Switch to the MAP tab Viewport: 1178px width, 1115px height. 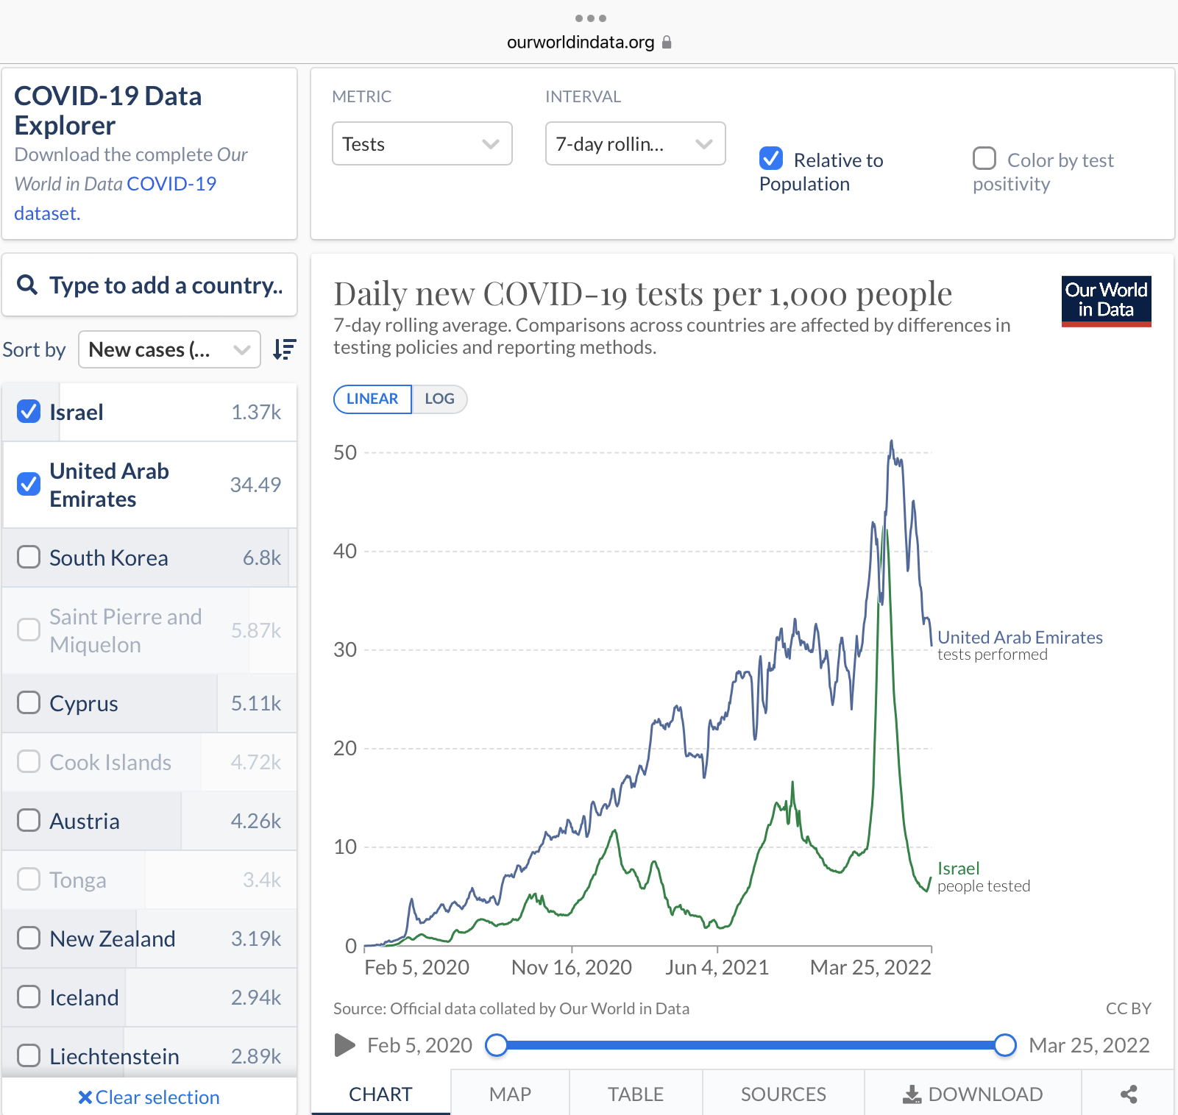tap(510, 1094)
